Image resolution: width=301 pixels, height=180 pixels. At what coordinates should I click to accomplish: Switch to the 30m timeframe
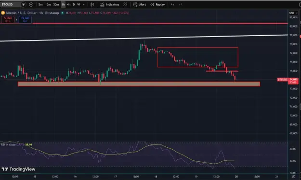(x=56, y=4)
